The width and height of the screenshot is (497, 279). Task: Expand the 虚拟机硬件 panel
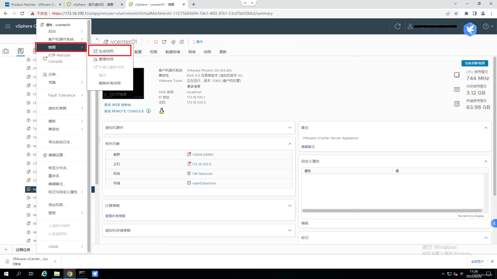pos(290,128)
